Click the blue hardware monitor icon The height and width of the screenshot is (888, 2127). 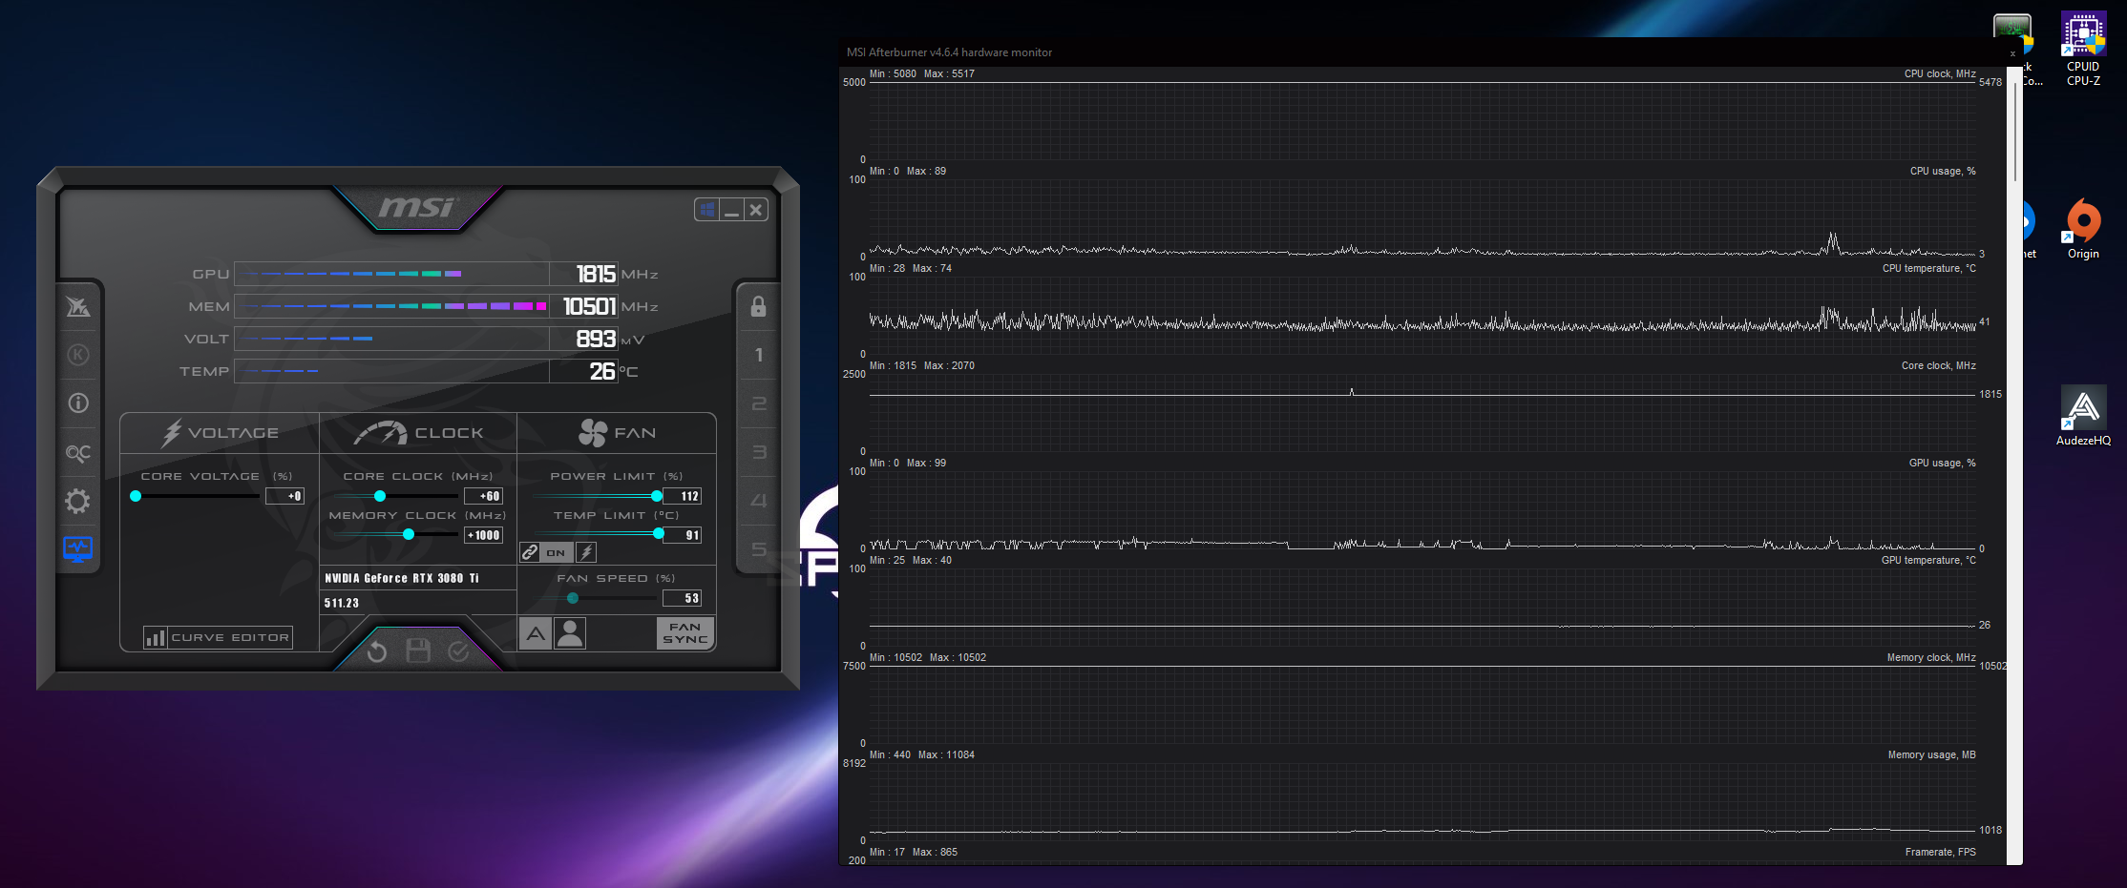pyautogui.click(x=78, y=549)
